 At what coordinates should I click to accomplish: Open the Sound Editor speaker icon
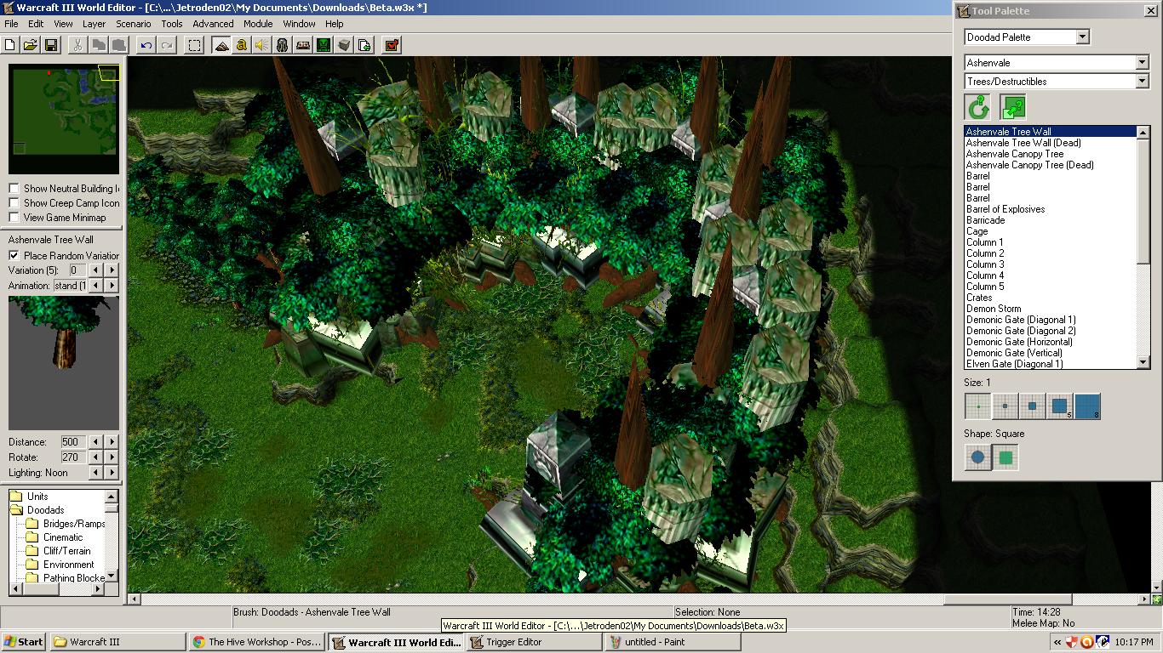coord(262,45)
